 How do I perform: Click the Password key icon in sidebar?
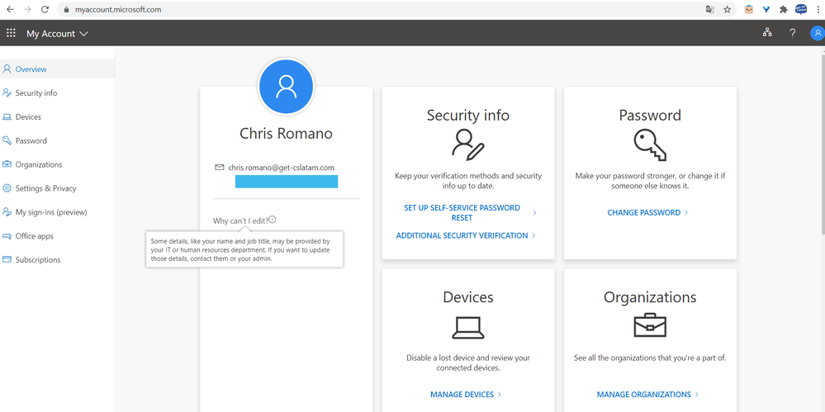pos(7,140)
